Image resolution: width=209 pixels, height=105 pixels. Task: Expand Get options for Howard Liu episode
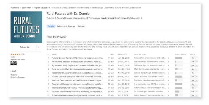pos(197,84)
